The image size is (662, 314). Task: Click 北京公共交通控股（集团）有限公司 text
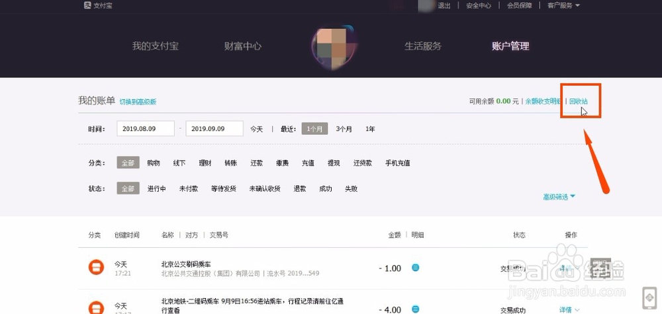coord(211,274)
